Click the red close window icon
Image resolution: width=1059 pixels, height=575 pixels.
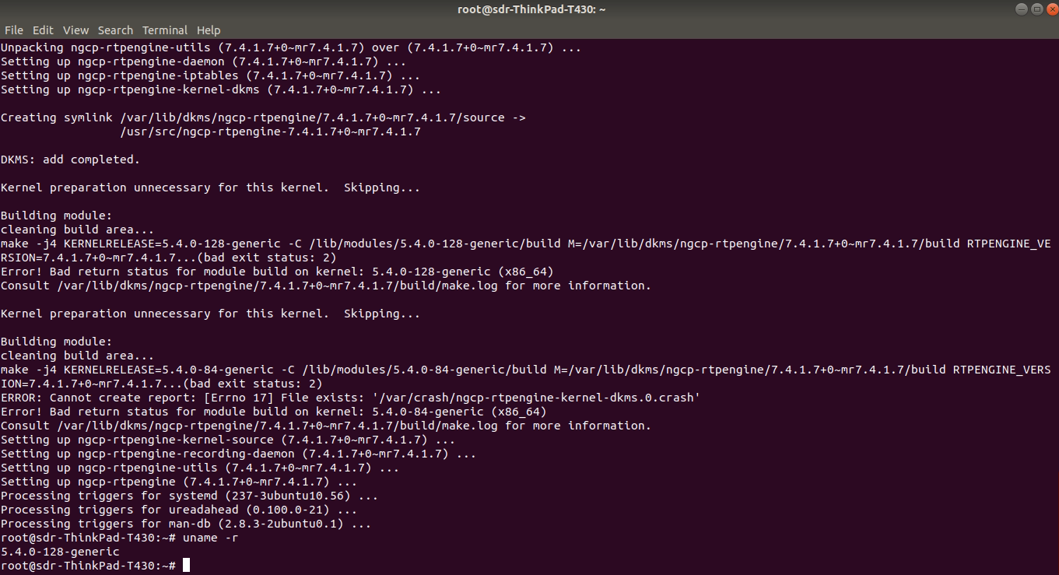tap(1051, 9)
